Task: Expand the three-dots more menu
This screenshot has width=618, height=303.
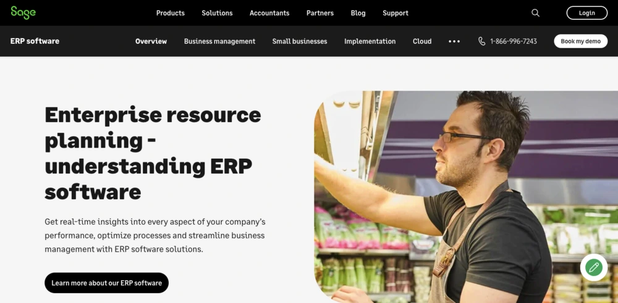Action: click(454, 41)
